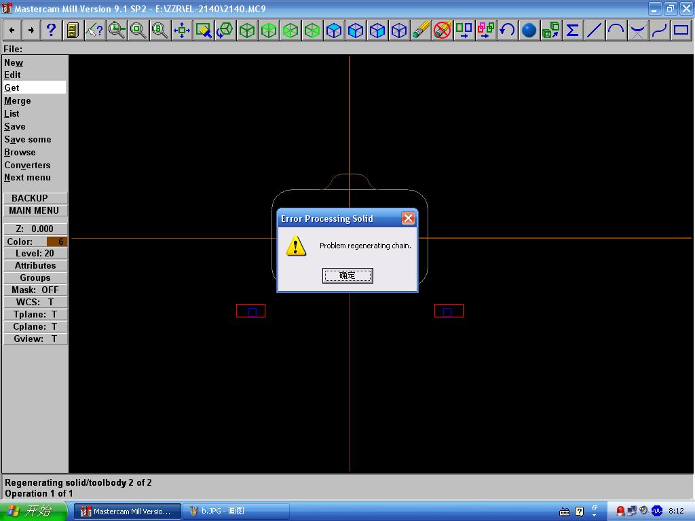Click the Unzoom magnifier icon
695x521 pixels.
(x=138, y=31)
